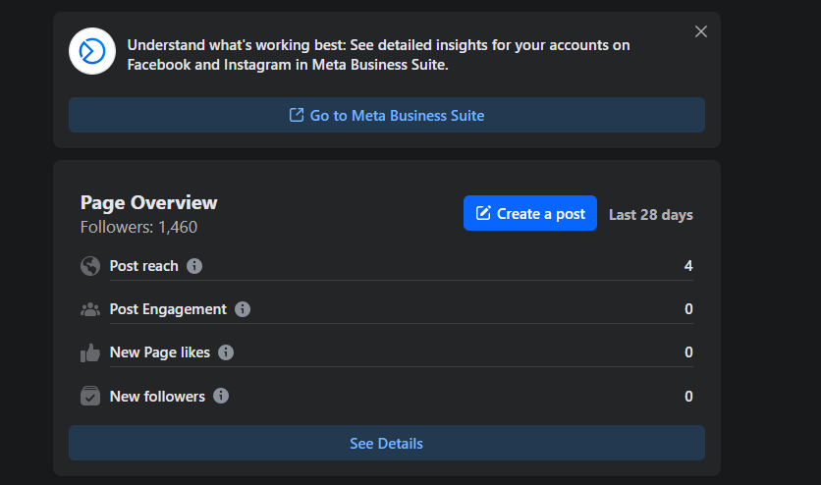Click the Page Overview heading
This screenshot has width=821, height=485.
[149, 203]
